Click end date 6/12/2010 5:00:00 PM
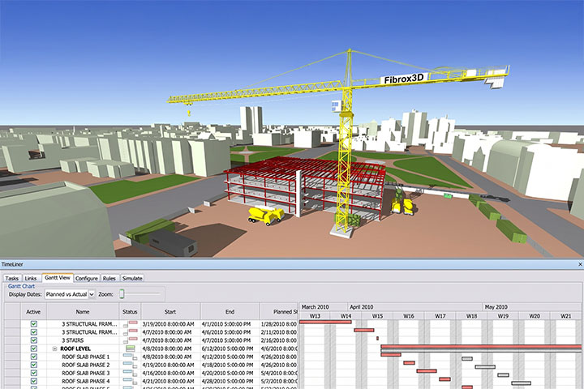Image resolution: width=584 pixels, height=389 pixels. click(227, 348)
